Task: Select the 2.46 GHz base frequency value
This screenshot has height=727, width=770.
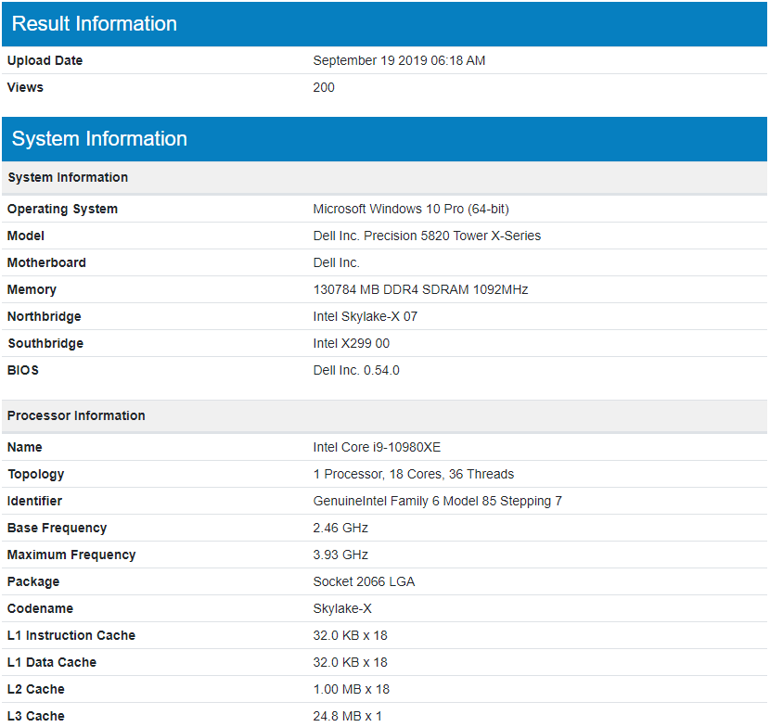Action: [341, 528]
